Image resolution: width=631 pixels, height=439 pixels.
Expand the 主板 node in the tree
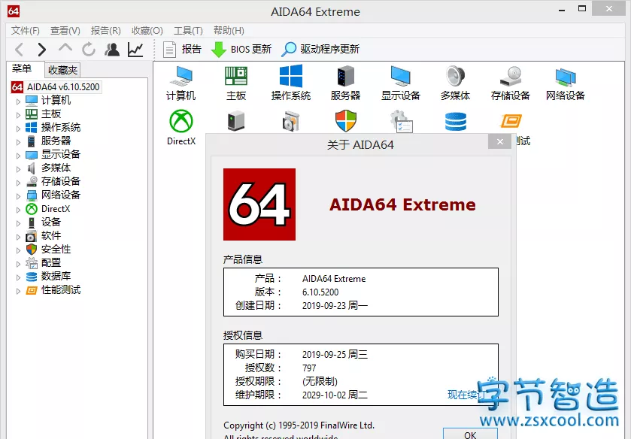click(18, 115)
